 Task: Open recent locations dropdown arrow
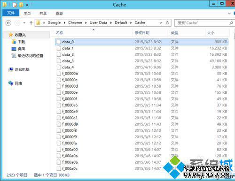click(24, 23)
